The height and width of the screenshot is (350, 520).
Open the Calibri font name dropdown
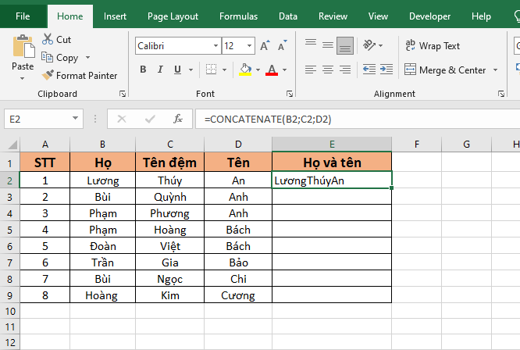point(215,45)
